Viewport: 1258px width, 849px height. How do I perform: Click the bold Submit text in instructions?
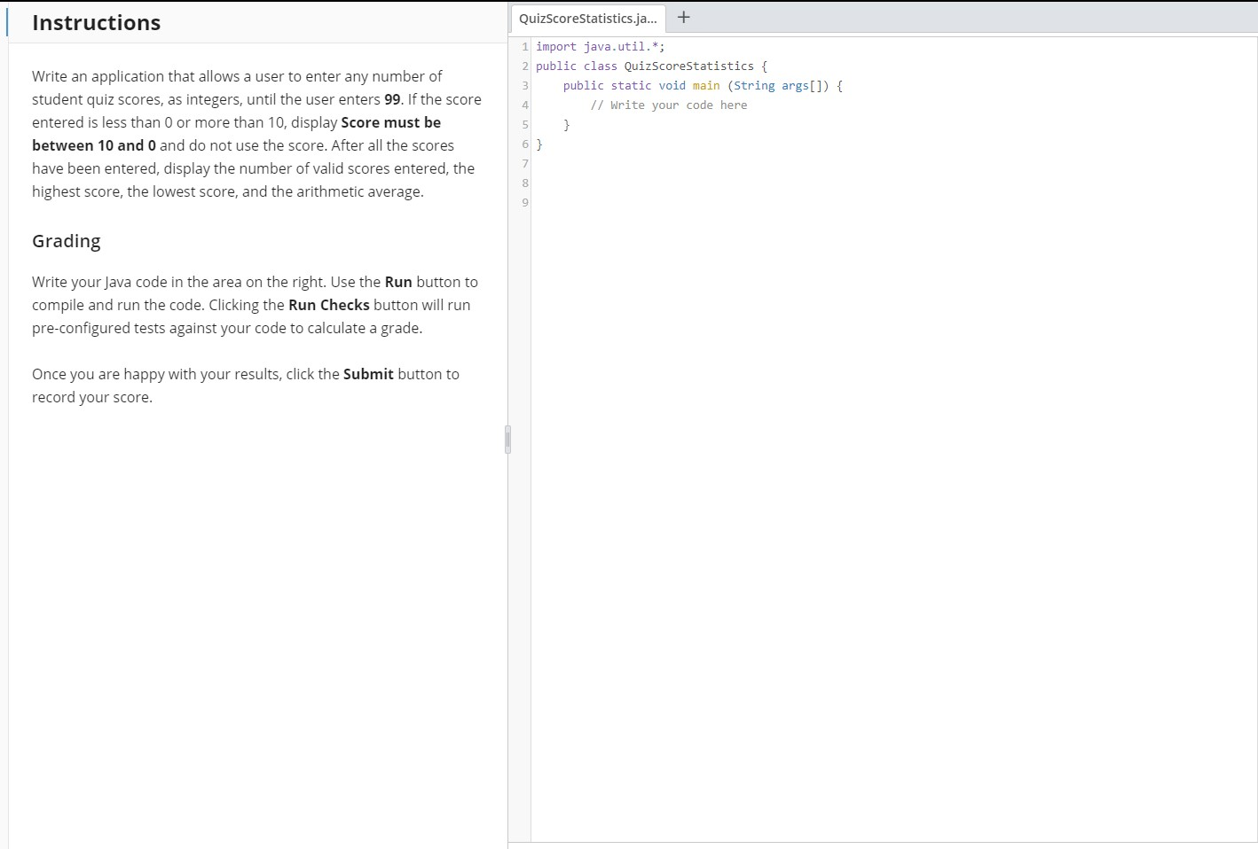(x=368, y=374)
